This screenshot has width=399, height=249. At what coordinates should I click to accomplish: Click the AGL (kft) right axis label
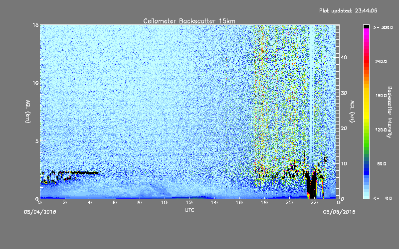click(352, 112)
